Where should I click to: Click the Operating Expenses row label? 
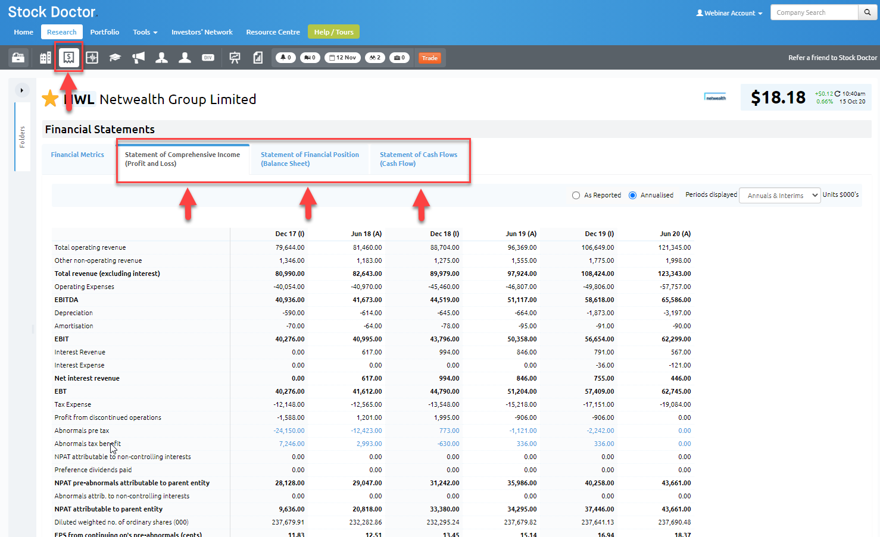84,287
